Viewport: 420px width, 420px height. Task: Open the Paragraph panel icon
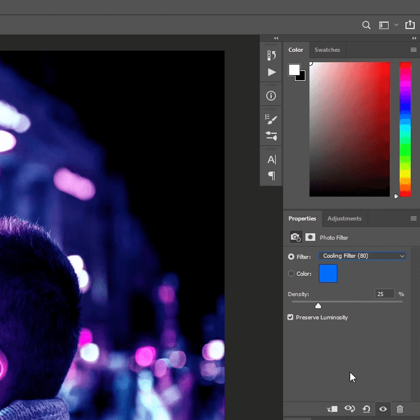271,176
